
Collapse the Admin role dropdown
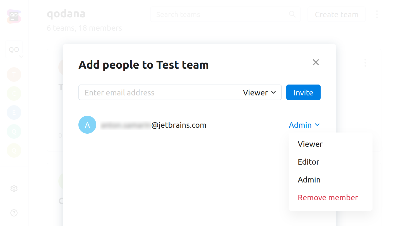tap(304, 125)
